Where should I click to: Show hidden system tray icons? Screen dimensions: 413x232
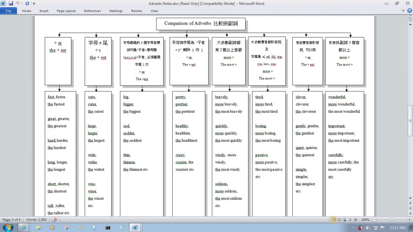pos(354,228)
